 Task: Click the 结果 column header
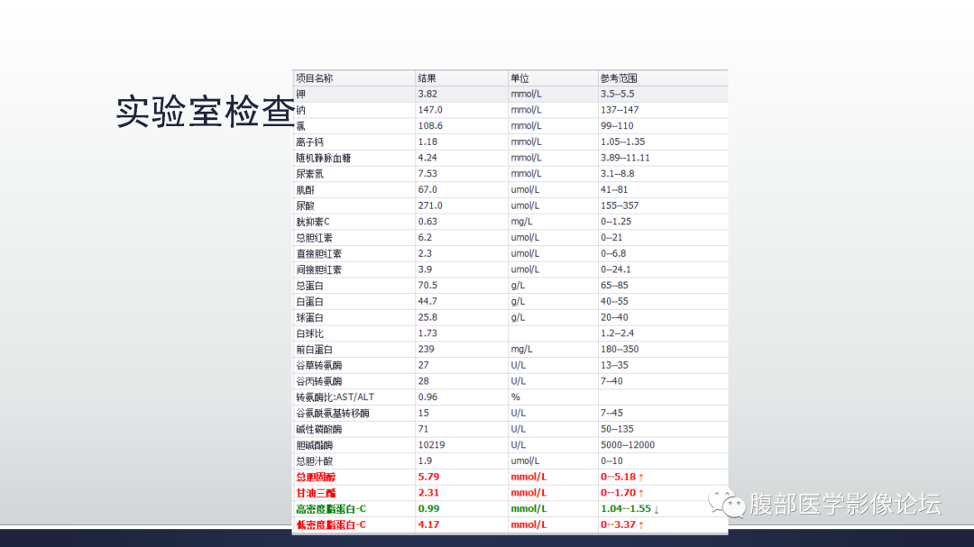tap(427, 78)
